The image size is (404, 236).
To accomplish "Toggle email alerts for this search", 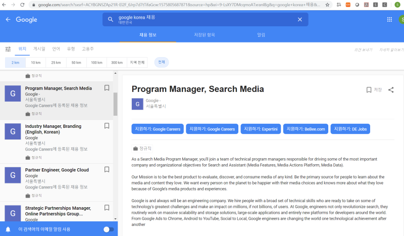I will pos(109,229).
